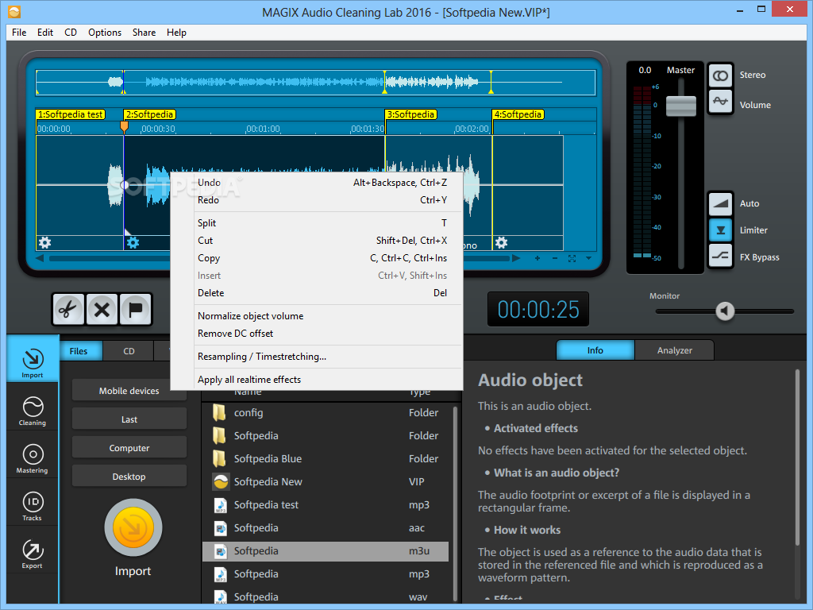Select the scissors cut tool button
The image size is (813, 610).
(x=68, y=310)
